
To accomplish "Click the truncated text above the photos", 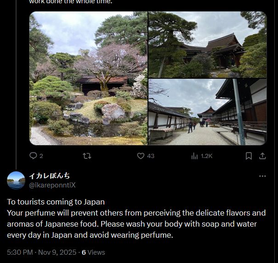I will pos(71,2).
